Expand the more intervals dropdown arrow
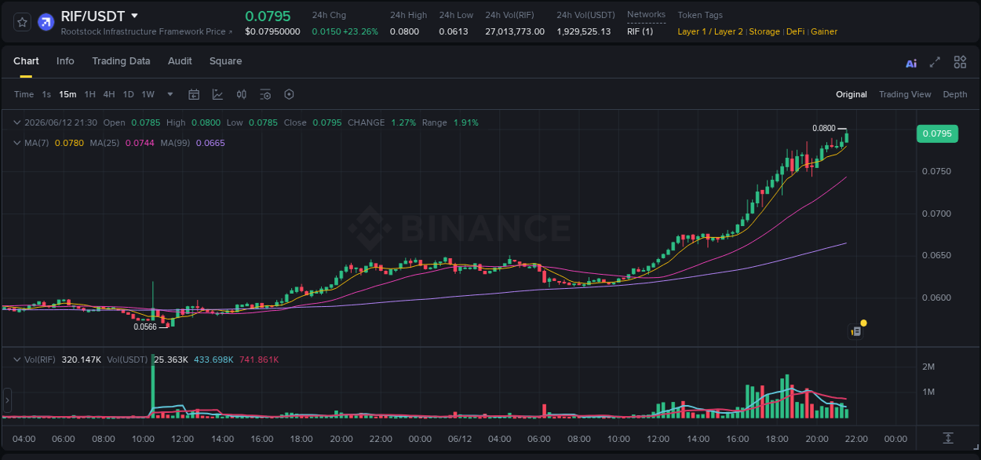 pyautogui.click(x=170, y=94)
